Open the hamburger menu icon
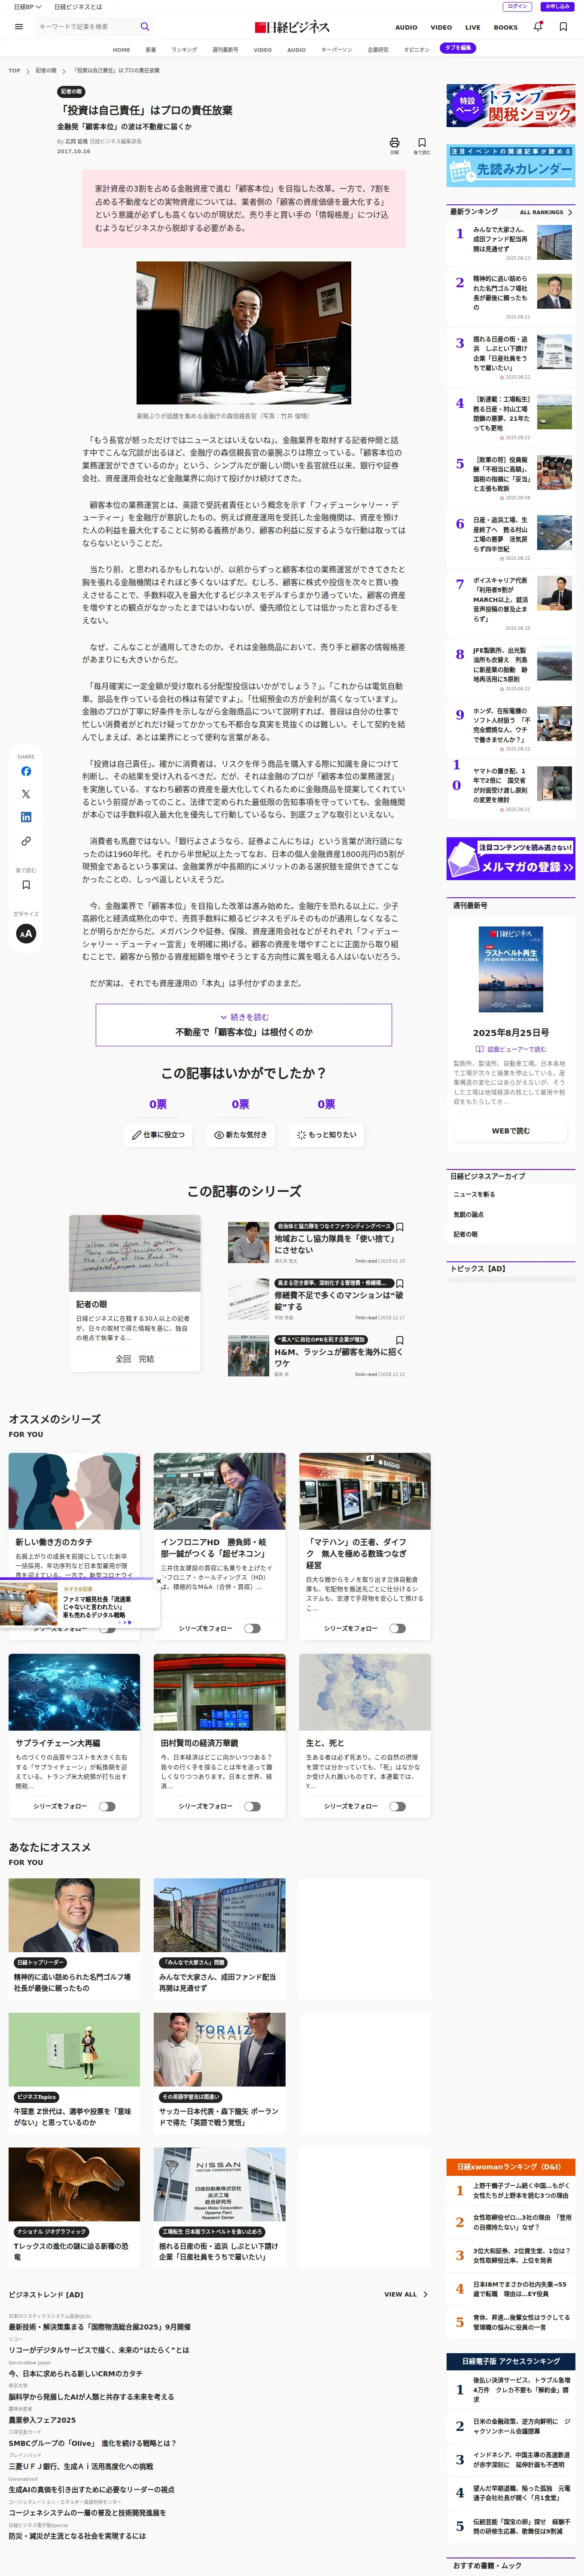Image resolution: width=584 pixels, height=2576 pixels. point(18,27)
